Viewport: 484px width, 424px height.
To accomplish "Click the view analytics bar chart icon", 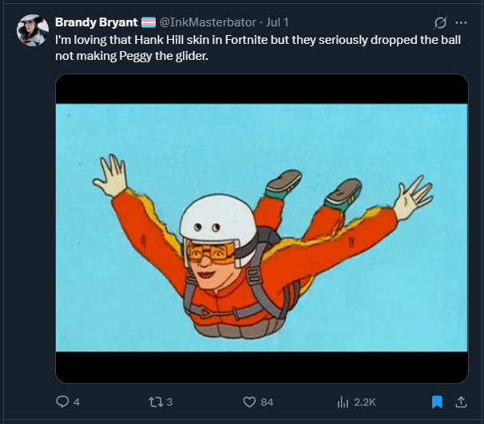I will click(x=343, y=402).
